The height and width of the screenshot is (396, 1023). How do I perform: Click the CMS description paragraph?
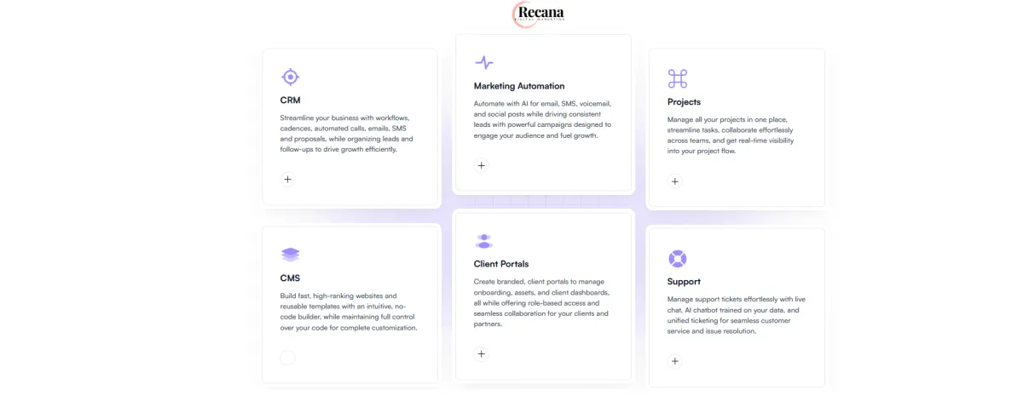coord(348,312)
